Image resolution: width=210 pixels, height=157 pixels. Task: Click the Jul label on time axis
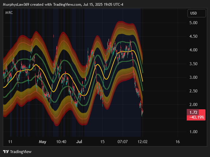pos(79,142)
